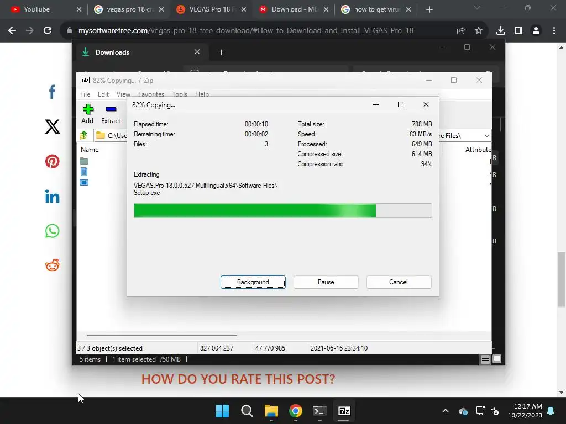
Task: Click the Chrome address bar URL
Action: click(x=246, y=31)
